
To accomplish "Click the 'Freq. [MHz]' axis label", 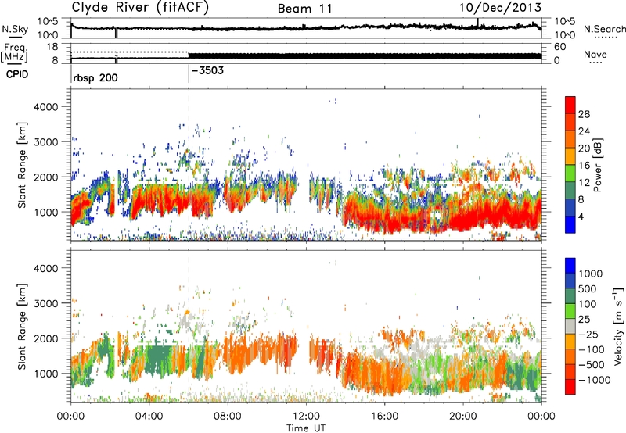I will click(x=14, y=53).
